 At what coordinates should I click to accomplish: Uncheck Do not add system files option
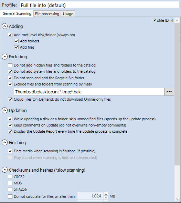[x=10, y=71]
